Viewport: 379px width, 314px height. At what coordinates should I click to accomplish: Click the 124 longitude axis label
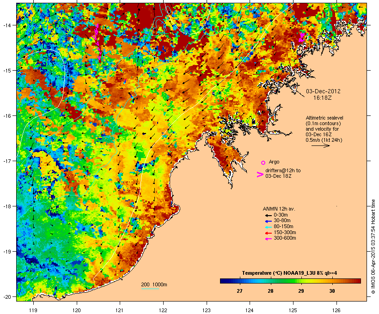[250, 310]
